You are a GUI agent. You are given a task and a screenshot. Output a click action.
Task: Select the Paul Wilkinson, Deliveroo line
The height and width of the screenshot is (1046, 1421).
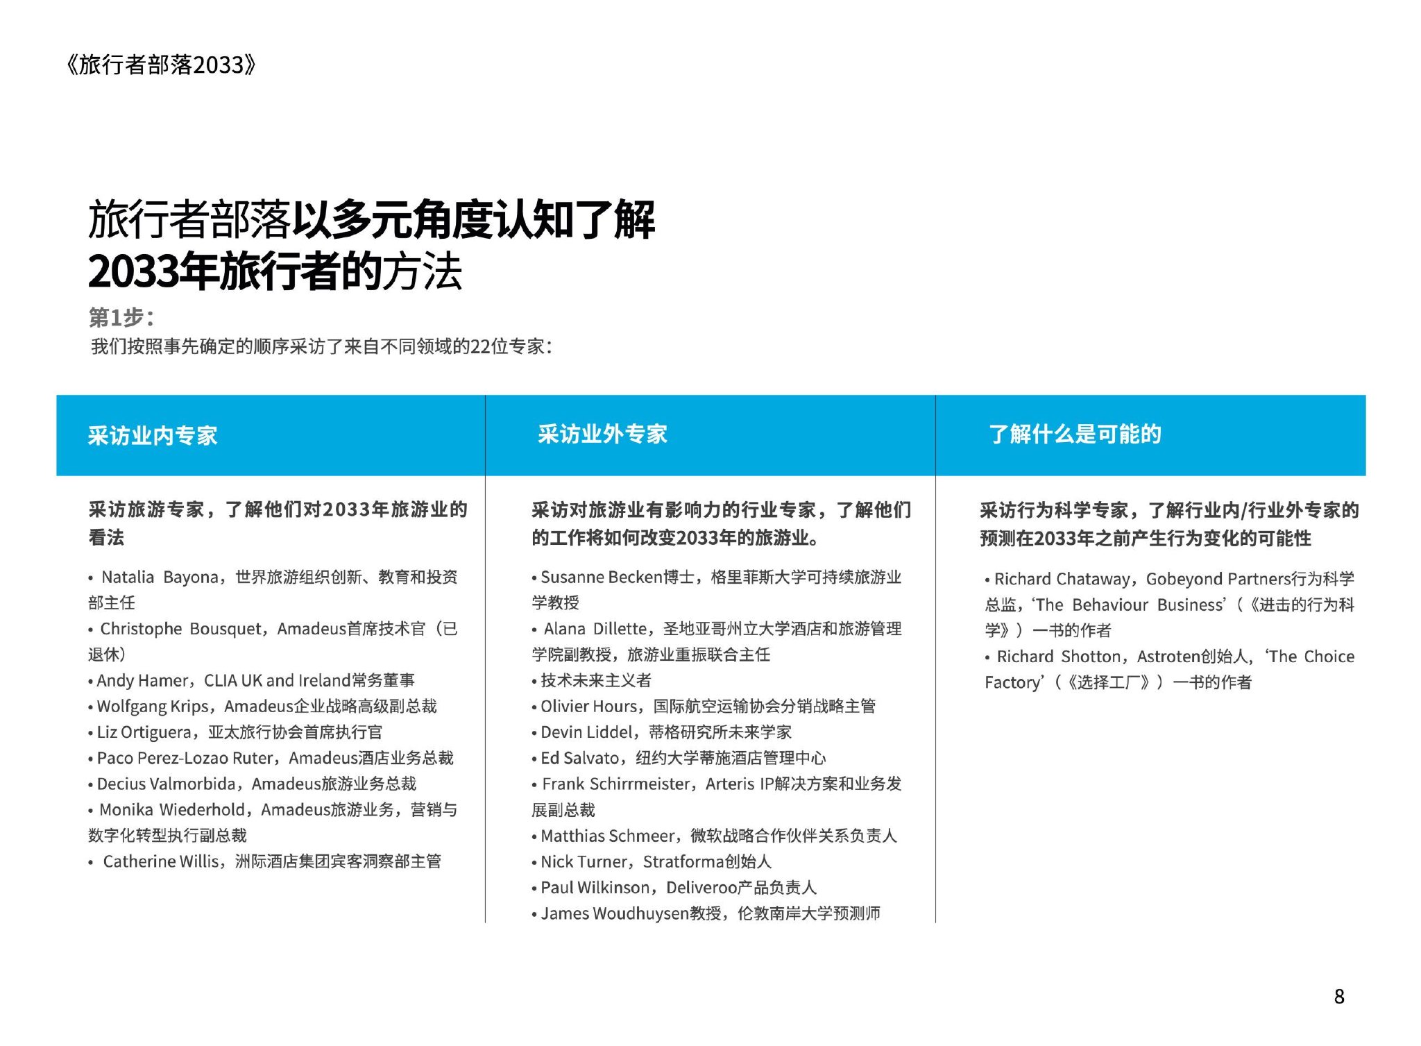(x=674, y=887)
